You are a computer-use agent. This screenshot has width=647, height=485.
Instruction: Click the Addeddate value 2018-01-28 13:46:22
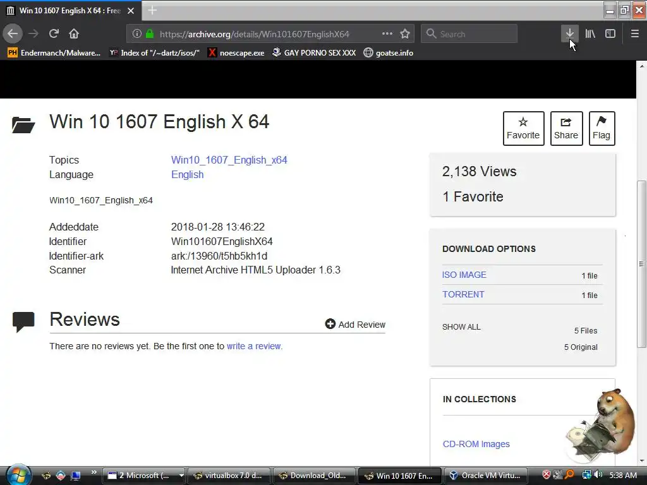[x=218, y=227]
